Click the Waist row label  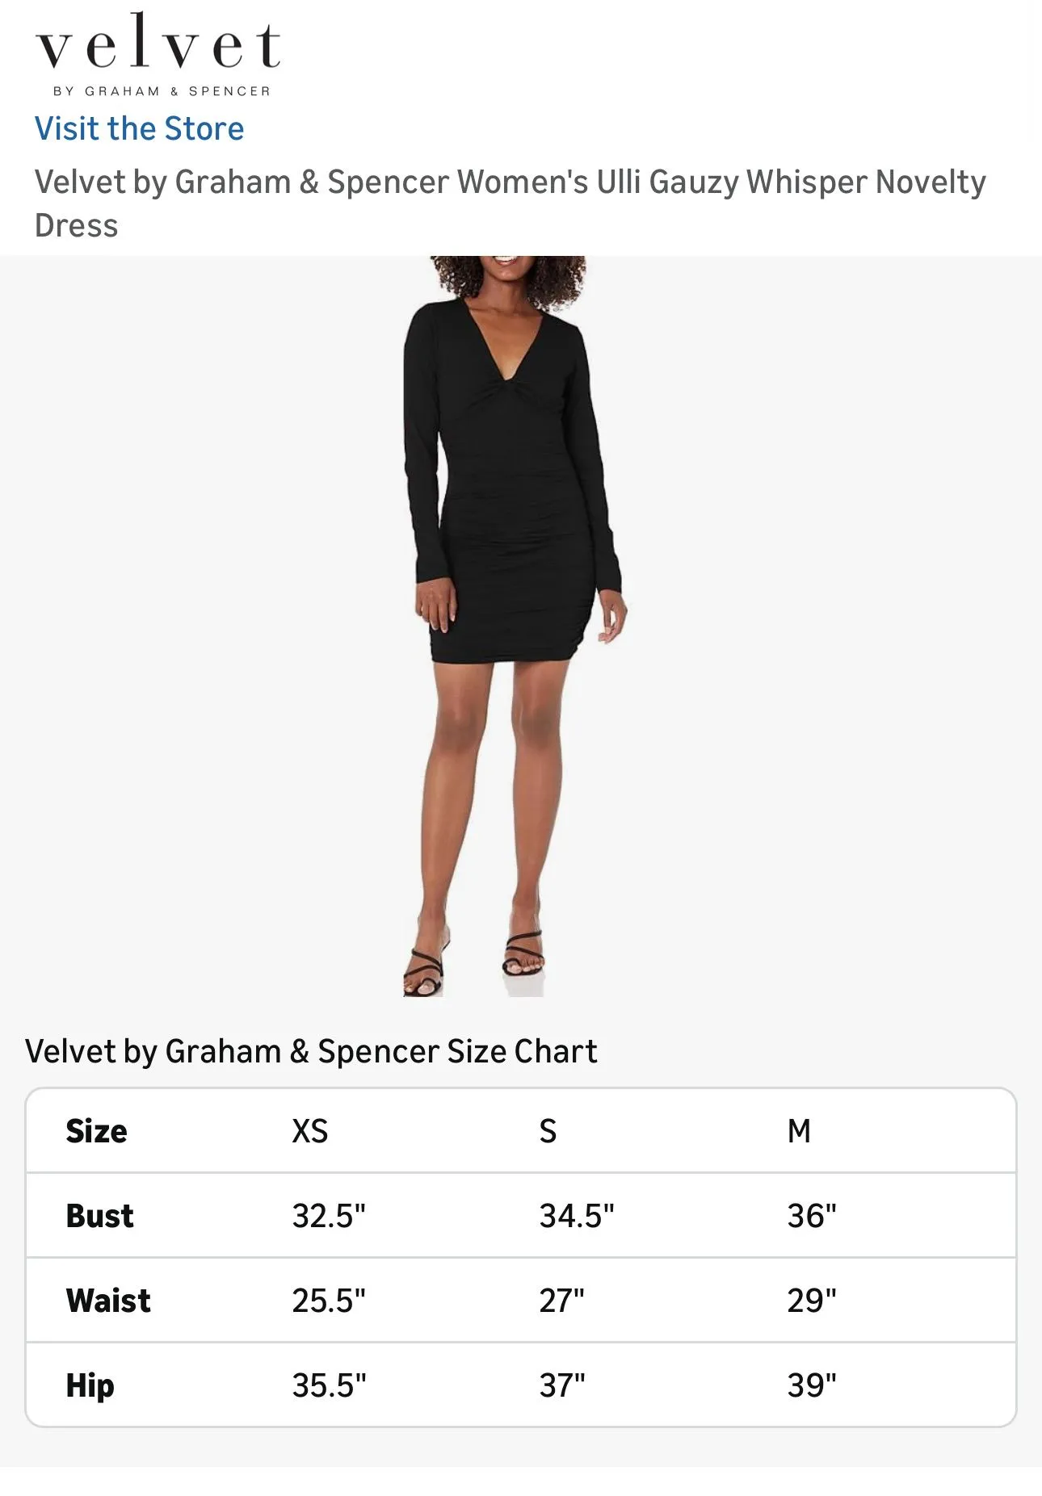108,1301
